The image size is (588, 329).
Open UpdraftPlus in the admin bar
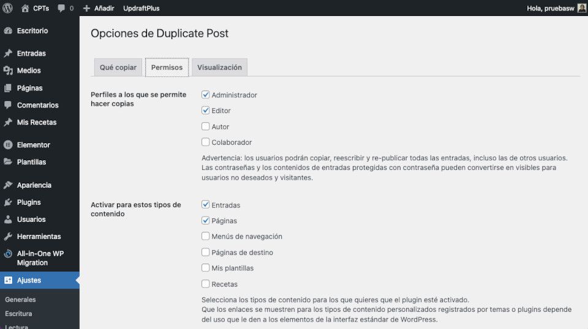pos(141,8)
